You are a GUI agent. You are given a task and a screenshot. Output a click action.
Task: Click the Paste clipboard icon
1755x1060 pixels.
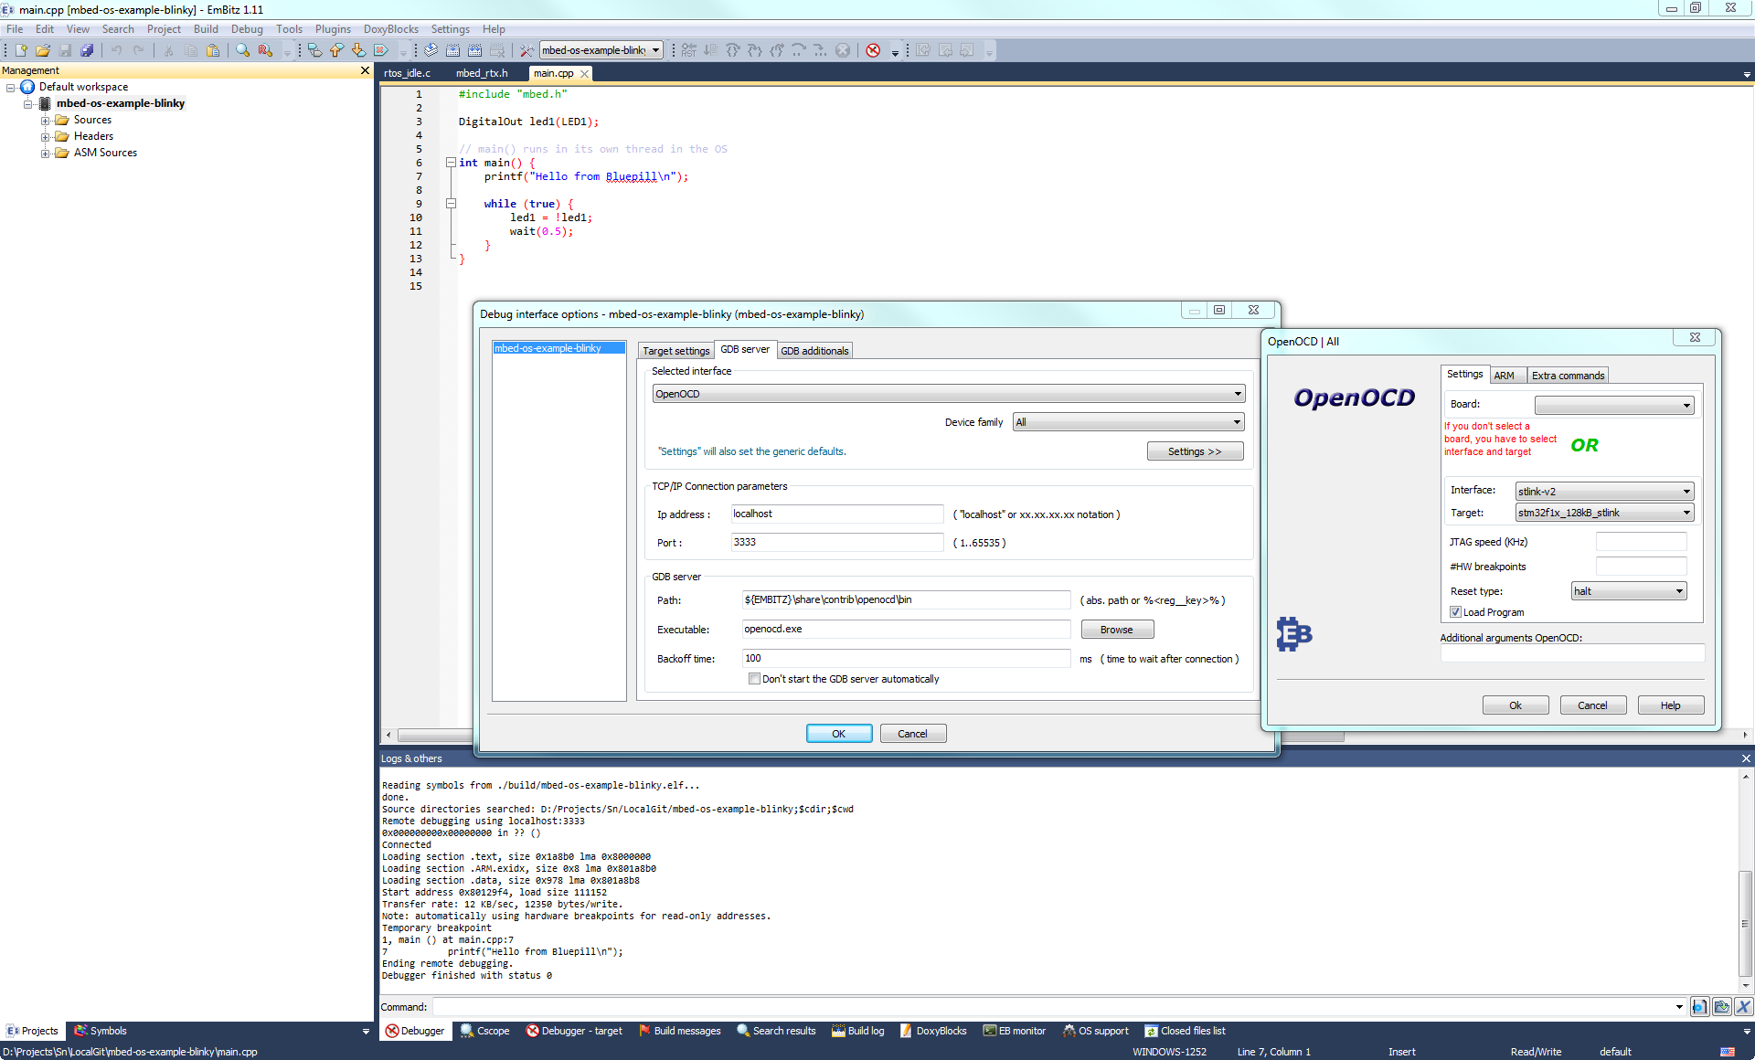point(213,50)
